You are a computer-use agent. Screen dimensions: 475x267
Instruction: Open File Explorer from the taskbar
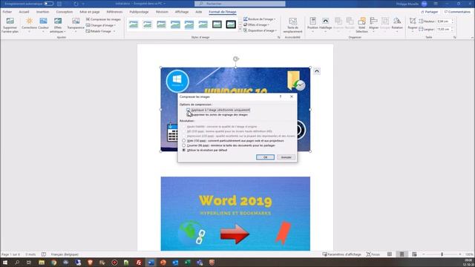[42, 263]
